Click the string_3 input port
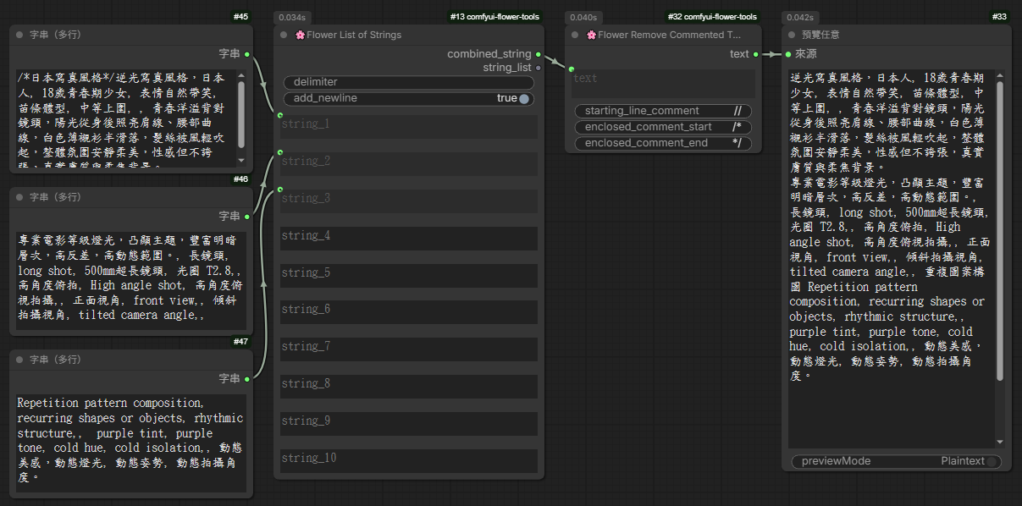The width and height of the screenshot is (1022, 506). (x=280, y=190)
